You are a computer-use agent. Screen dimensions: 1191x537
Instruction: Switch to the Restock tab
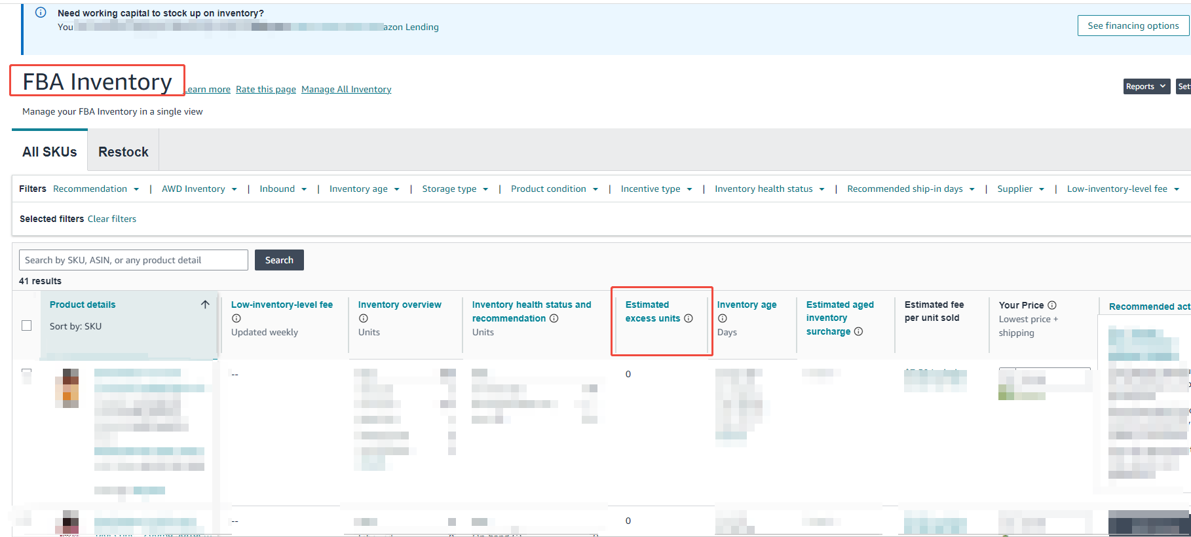123,152
